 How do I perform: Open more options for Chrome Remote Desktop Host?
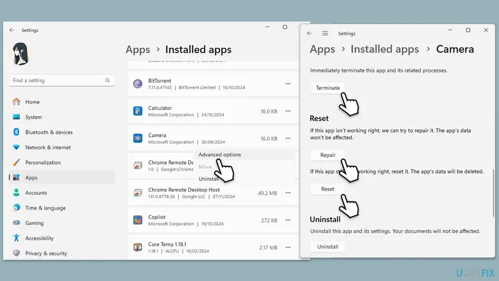pyautogui.click(x=288, y=193)
